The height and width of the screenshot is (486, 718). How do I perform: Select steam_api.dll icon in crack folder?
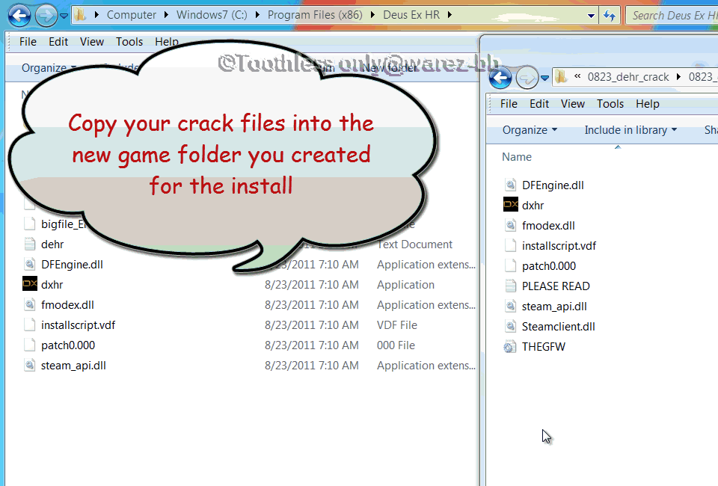point(511,306)
